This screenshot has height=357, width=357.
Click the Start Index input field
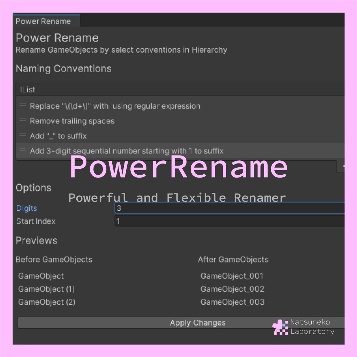(229, 221)
